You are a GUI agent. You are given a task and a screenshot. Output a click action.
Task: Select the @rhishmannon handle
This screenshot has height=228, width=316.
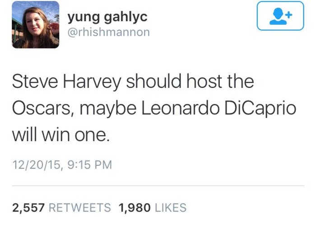tap(109, 32)
